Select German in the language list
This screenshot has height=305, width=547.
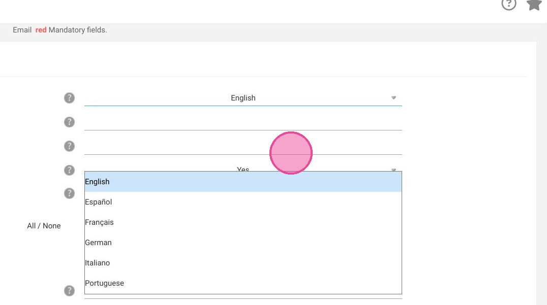[x=243, y=243]
